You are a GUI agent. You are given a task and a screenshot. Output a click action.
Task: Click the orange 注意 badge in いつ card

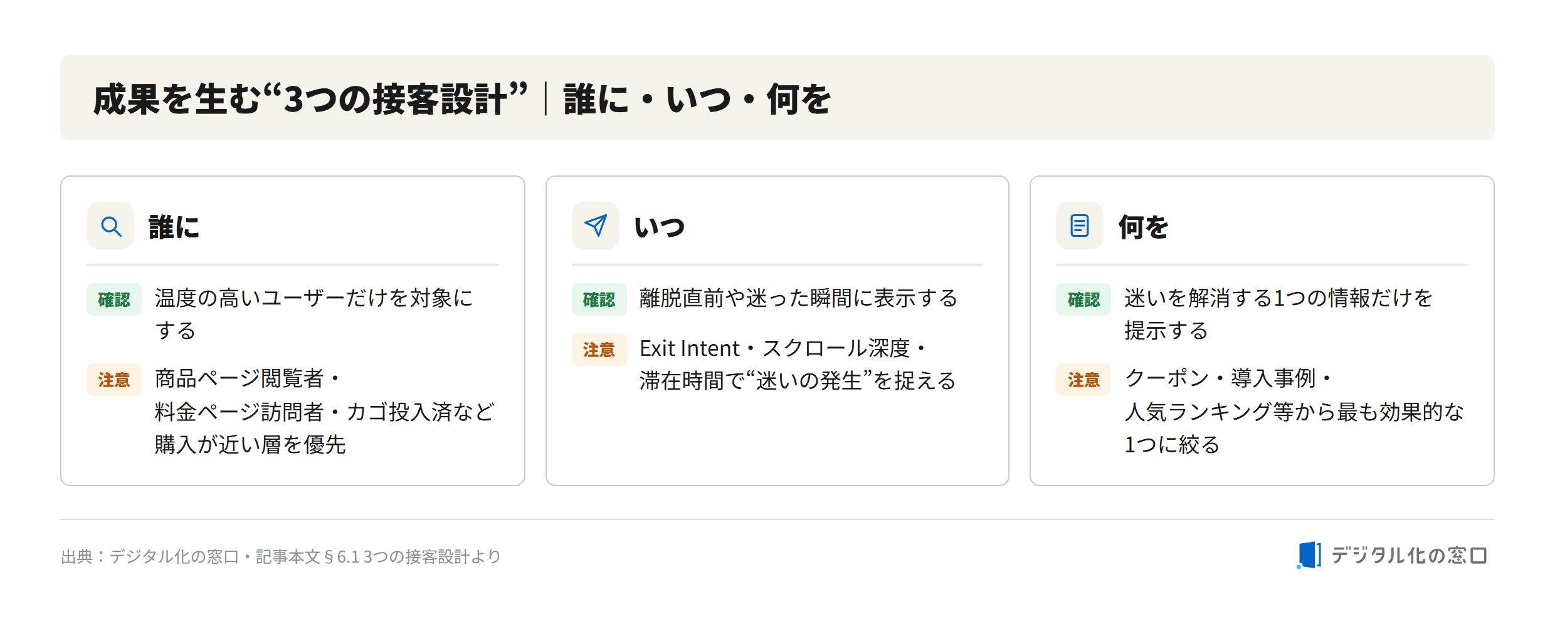(599, 350)
